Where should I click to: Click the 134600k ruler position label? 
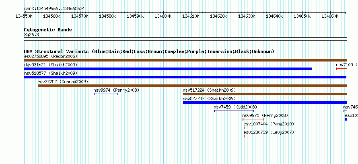point(163,16)
